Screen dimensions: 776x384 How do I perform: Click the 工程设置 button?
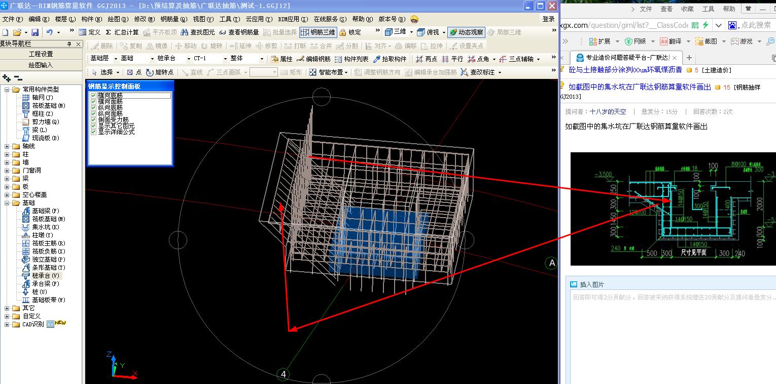(41, 54)
